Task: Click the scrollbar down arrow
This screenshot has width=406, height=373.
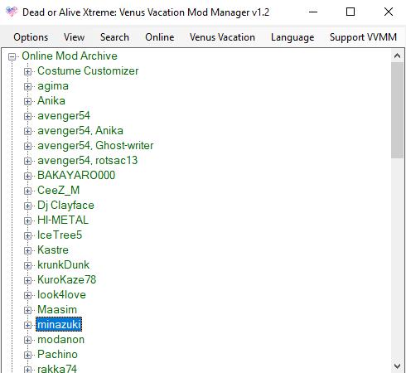Action: click(x=397, y=366)
